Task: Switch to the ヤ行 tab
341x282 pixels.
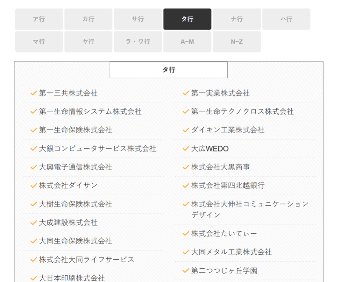Action: (88, 42)
